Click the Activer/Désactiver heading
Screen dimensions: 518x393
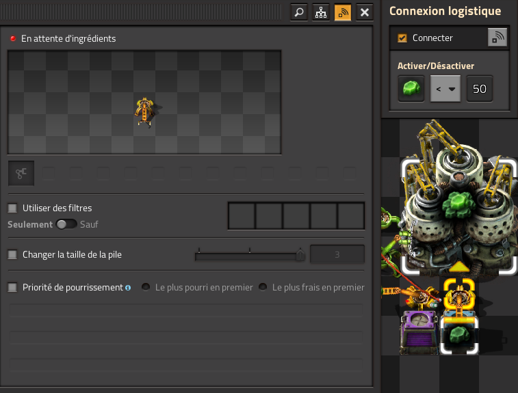pos(436,66)
